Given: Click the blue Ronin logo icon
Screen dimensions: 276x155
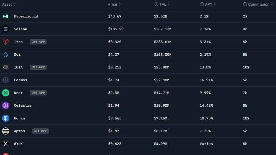Looking at the screenshot, I should 6,118.
